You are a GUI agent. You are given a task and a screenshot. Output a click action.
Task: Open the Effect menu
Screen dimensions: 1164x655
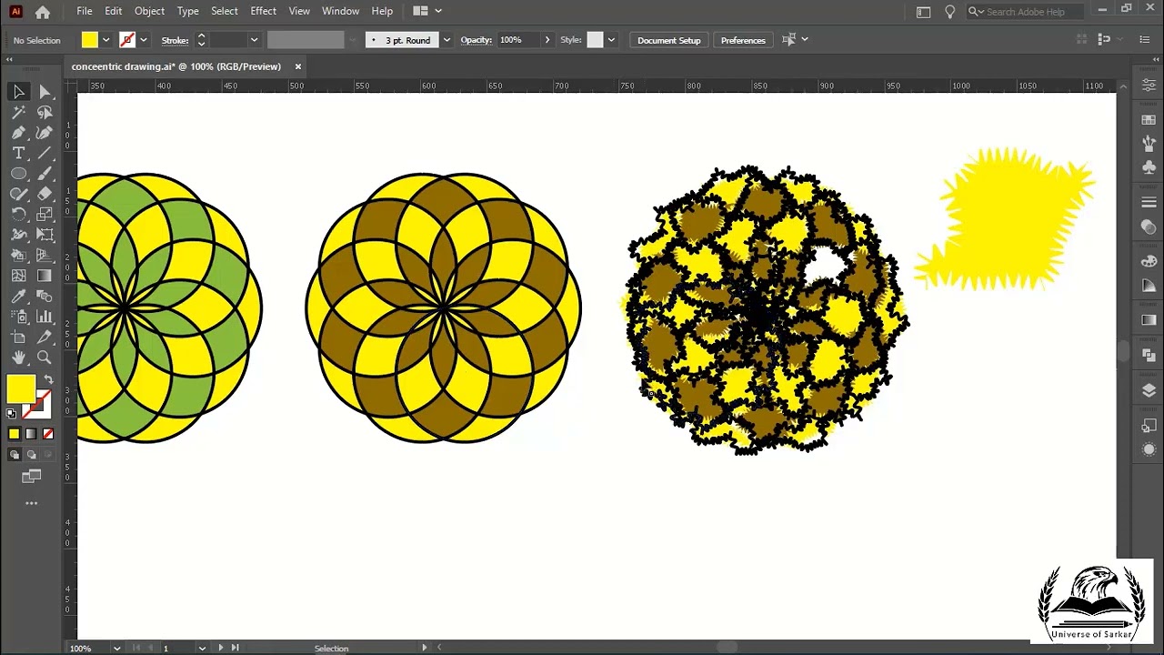[263, 11]
